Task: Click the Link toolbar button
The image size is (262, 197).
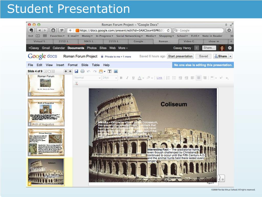Action: 159,78
